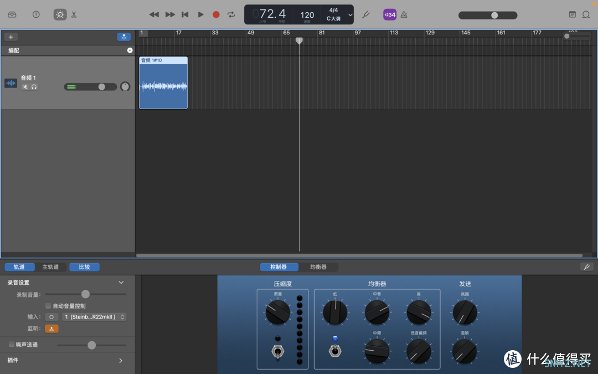
Task: Click the 低音截频 knob
Action: [x=419, y=351]
